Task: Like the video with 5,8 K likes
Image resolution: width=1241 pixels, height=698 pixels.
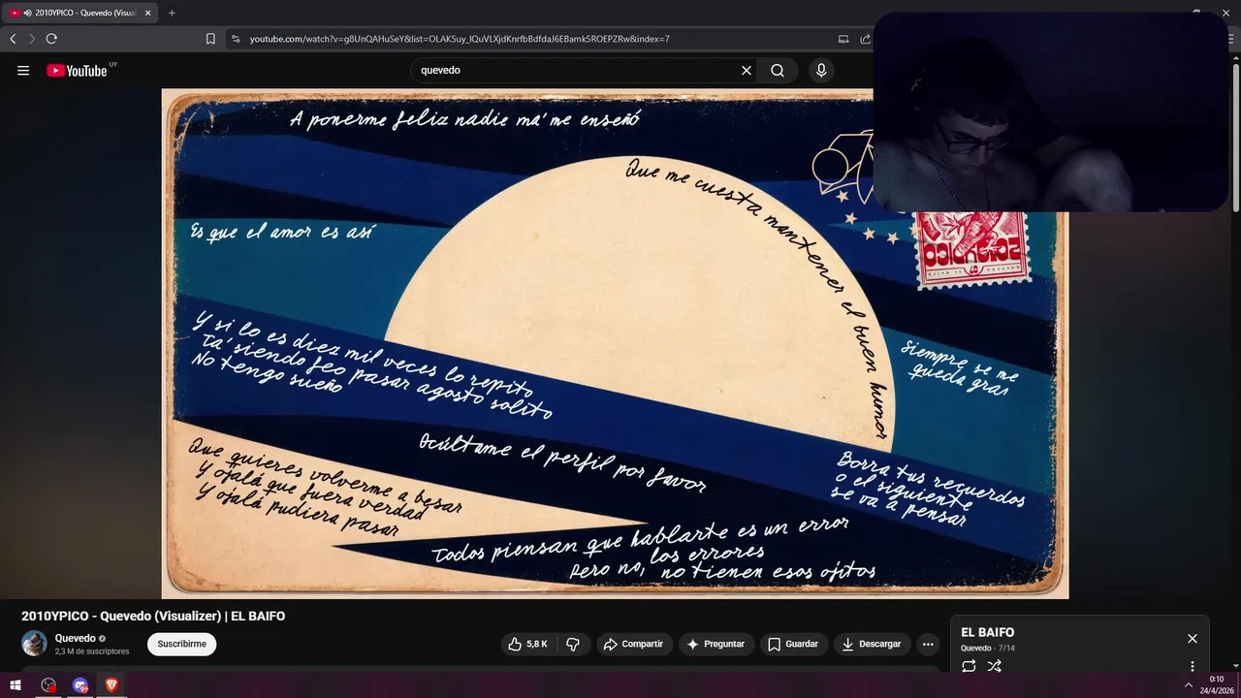Action: pyautogui.click(x=528, y=644)
